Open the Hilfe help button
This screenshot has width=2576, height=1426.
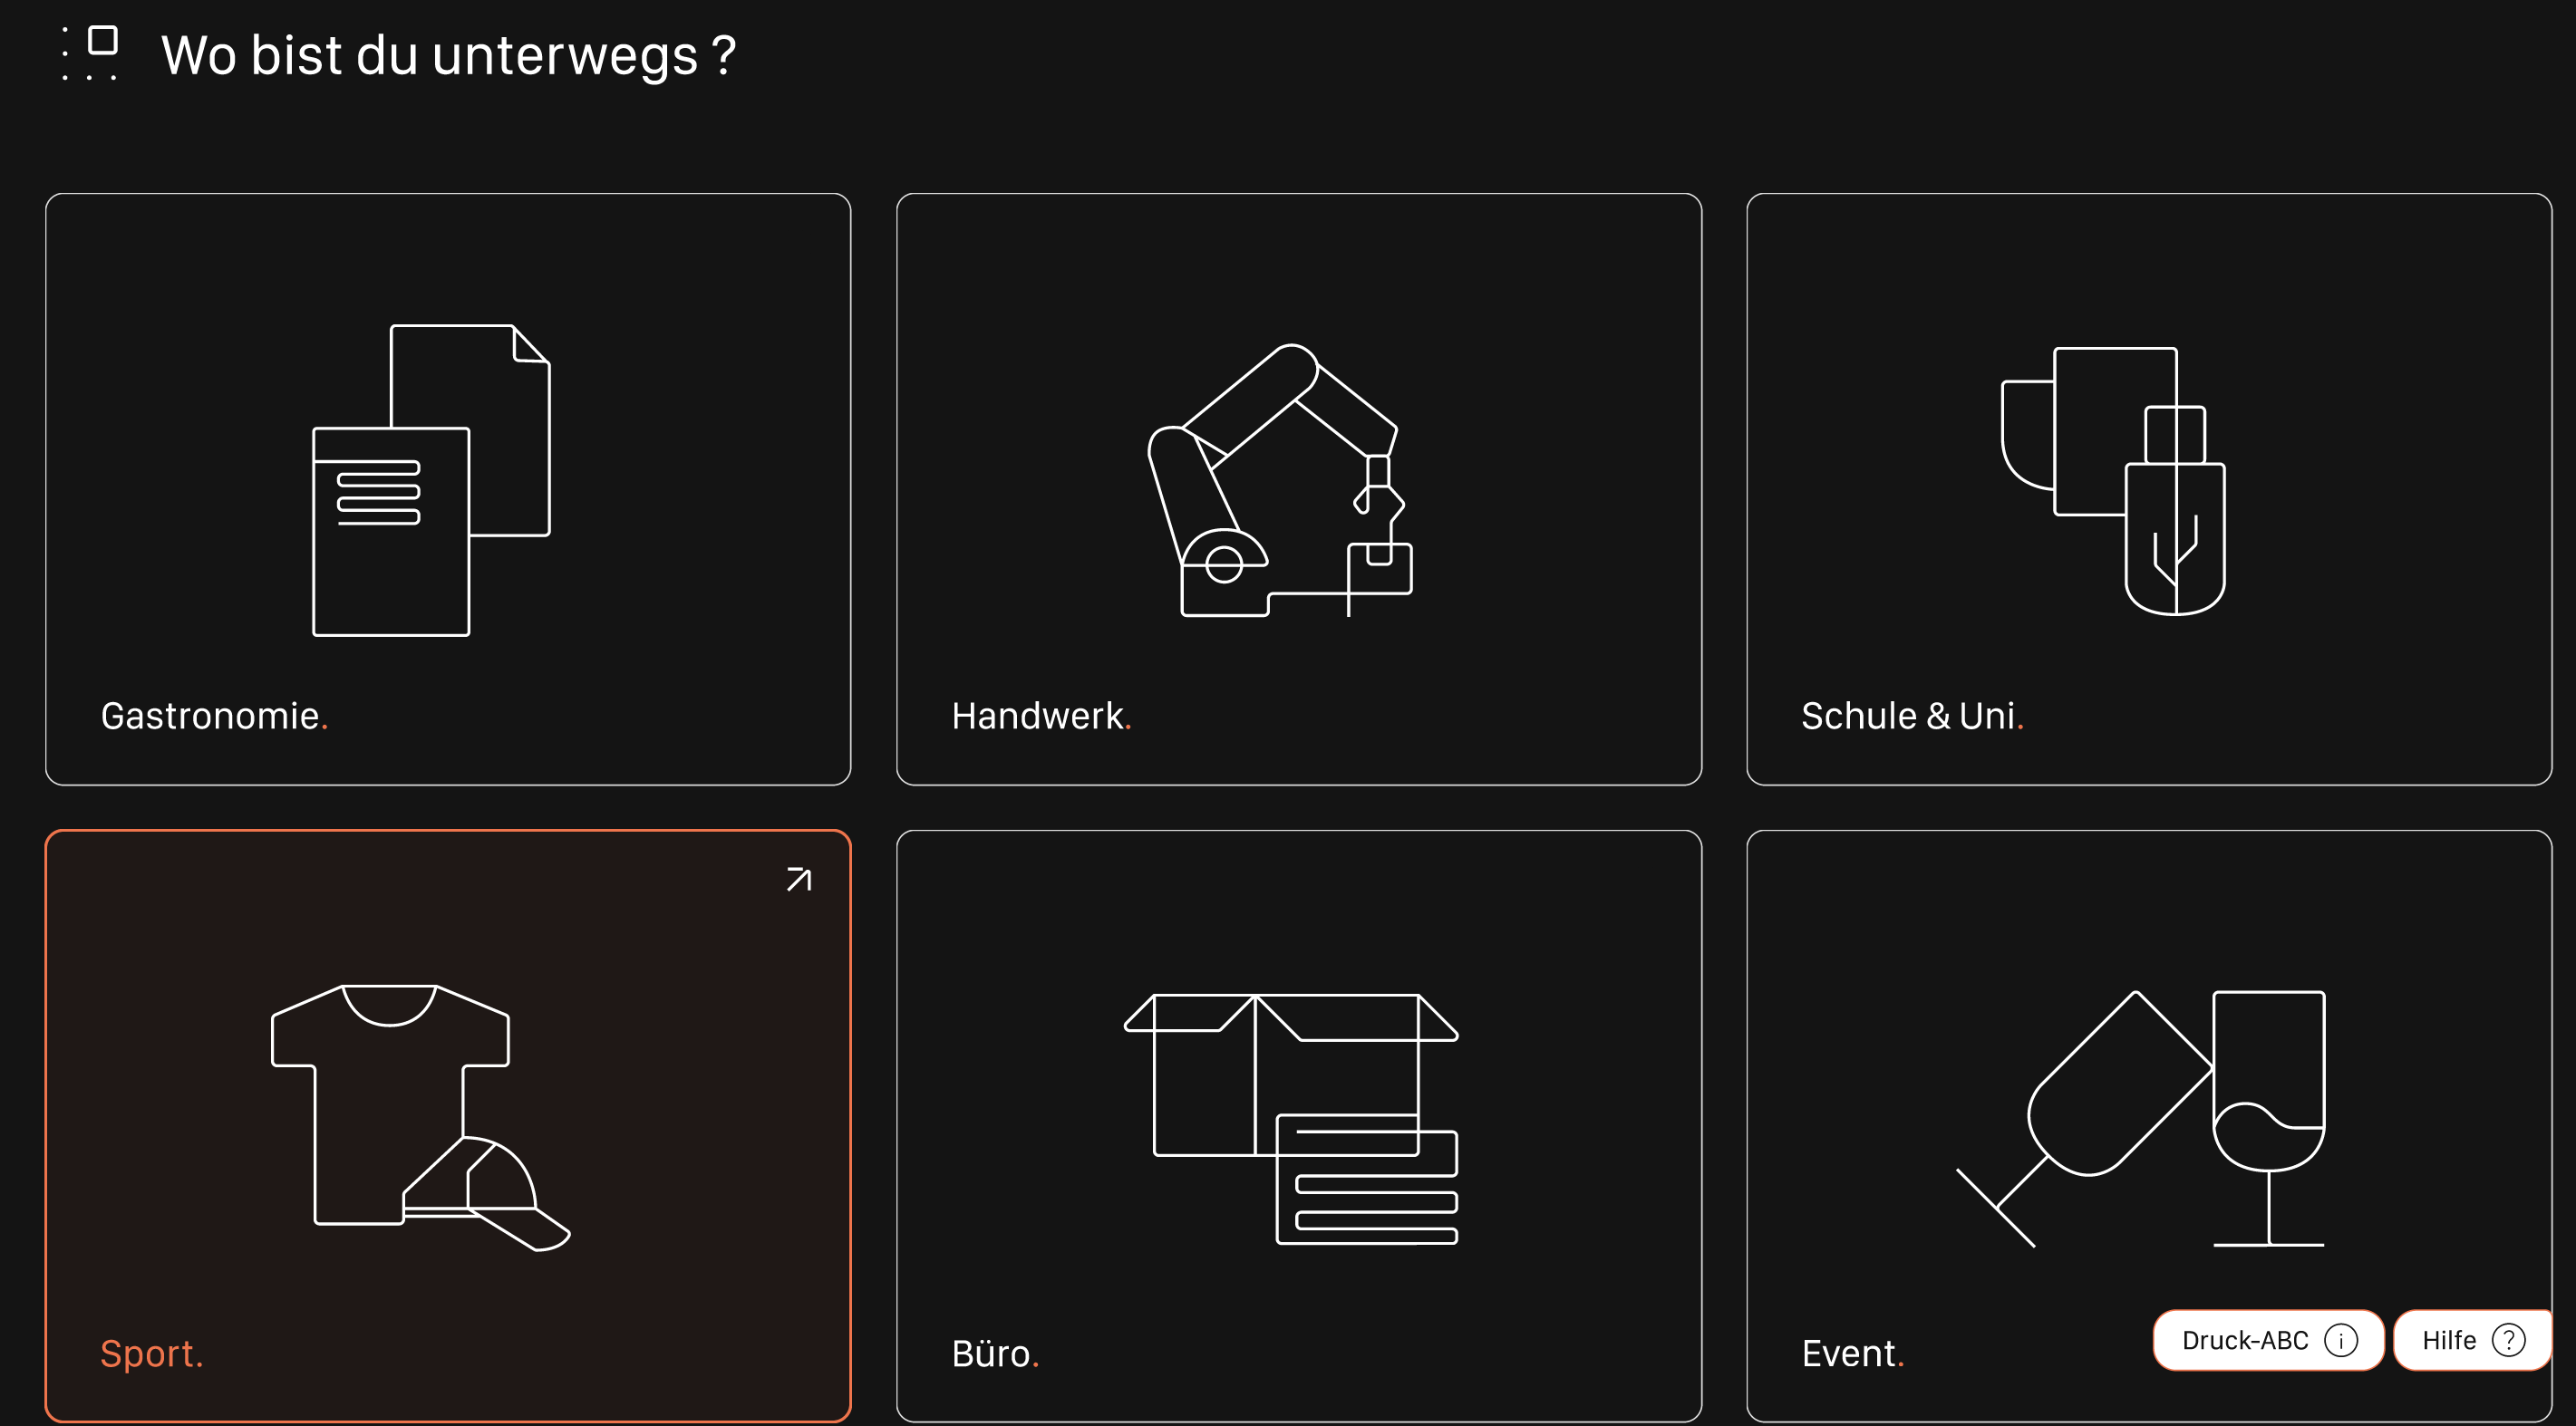tap(2473, 1340)
